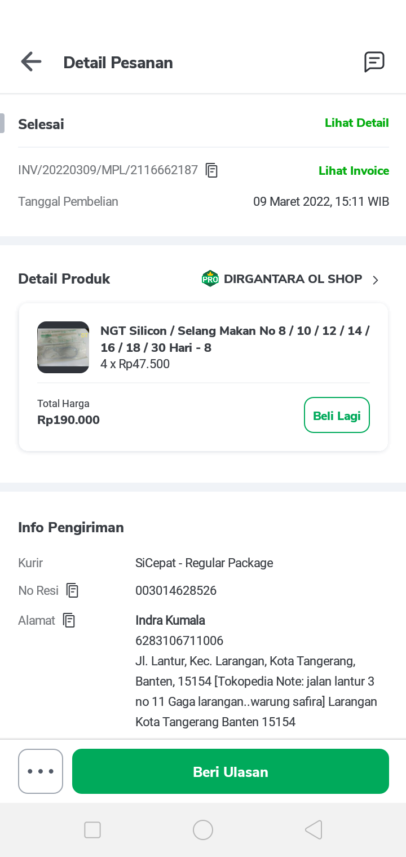Screen dimensions: 406x857
Task: Tap the NGT Silicon product title
Action: (x=235, y=339)
